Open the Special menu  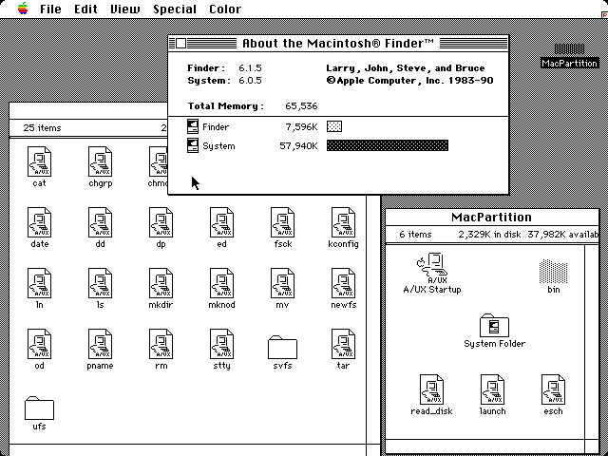pos(175,9)
